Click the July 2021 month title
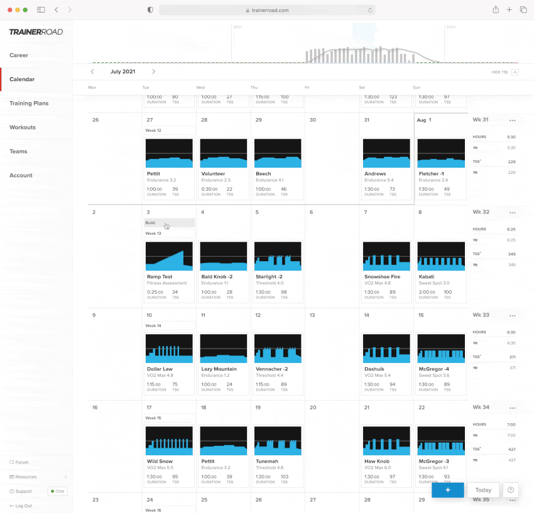534x513 pixels. 123,72
